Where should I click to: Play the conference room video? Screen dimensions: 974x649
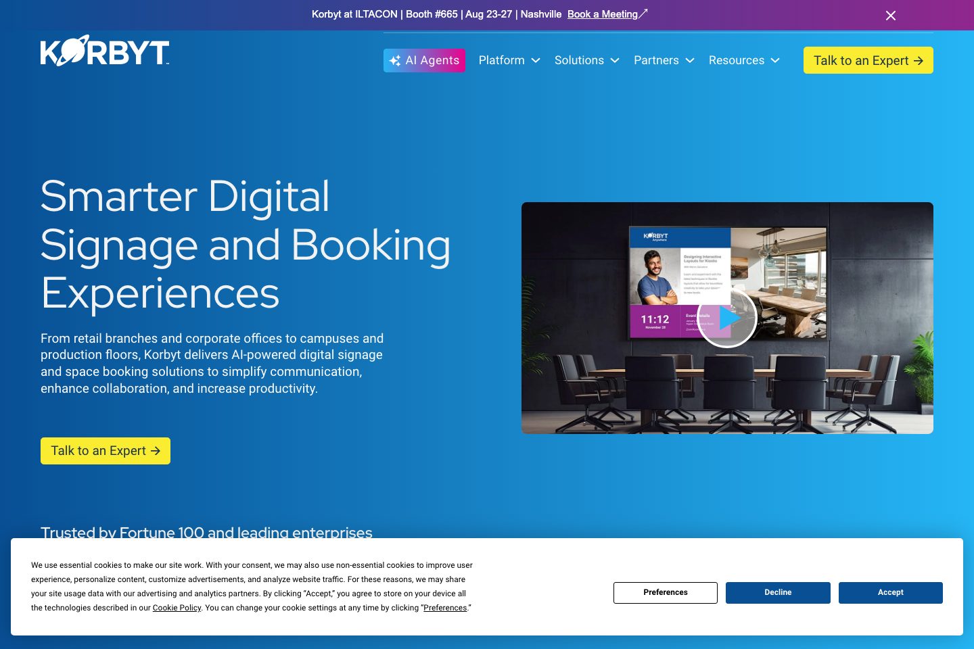pyautogui.click(x=727, y=318)
